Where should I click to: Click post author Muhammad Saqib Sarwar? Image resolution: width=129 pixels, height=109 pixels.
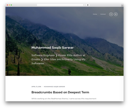tap(54, 87)
